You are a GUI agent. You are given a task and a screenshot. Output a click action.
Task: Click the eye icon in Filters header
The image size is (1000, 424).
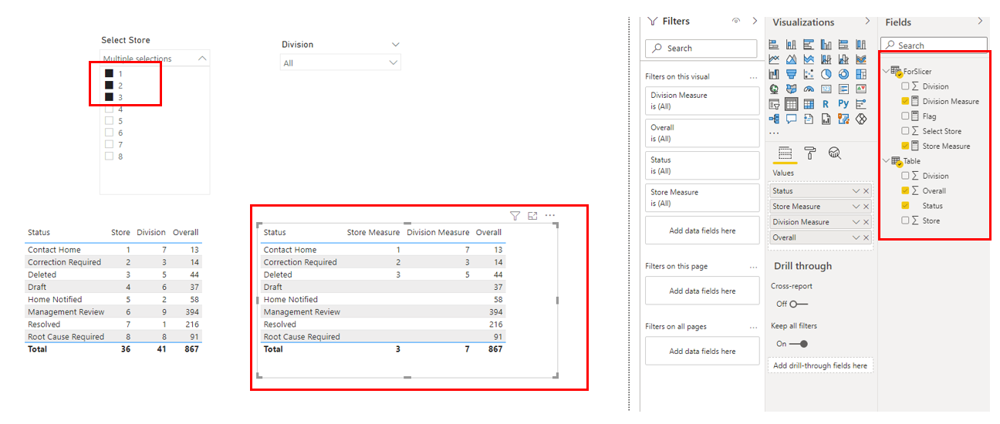[x=736, y=22]
